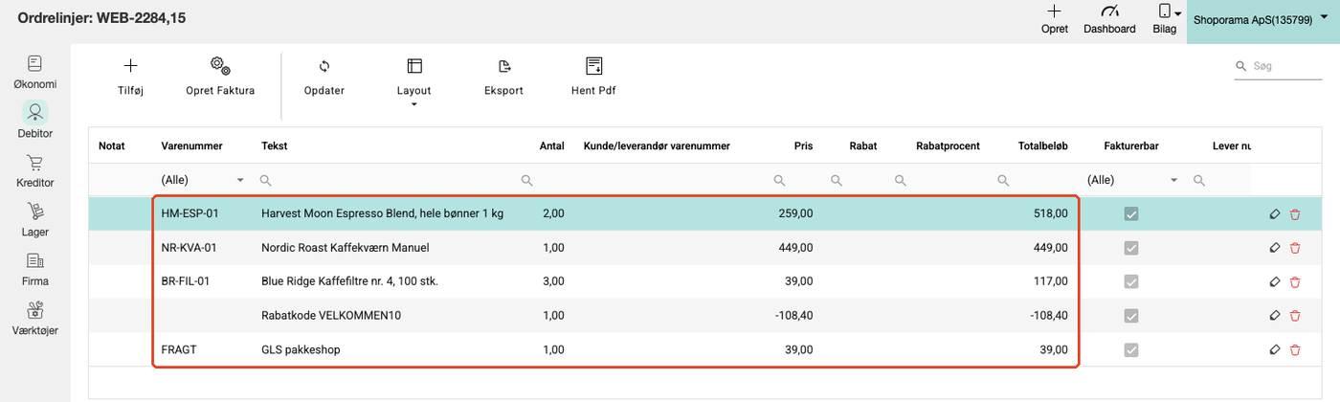Image resolution: width=1340 pixels, height=402 pixels.
Task: Open the Kreditor module in sidebar
Action: pyautogui.click(x=34, y=171)
